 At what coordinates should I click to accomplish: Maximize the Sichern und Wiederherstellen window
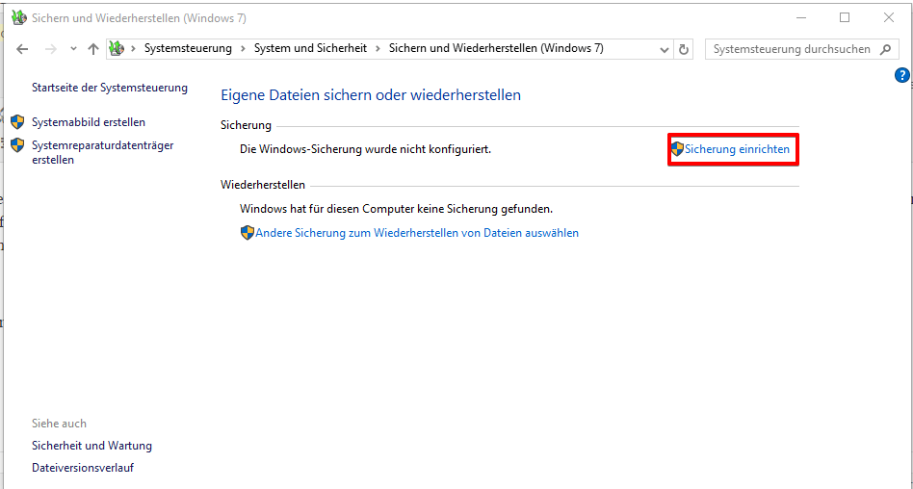[845, 17]
